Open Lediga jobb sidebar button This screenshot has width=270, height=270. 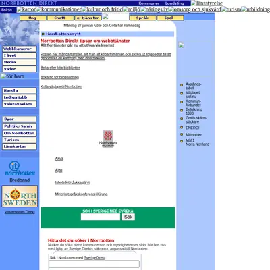(x=20, y=97)
